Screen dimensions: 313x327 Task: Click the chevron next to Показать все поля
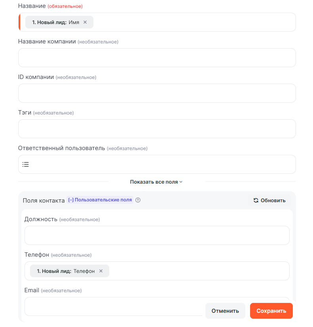(x=181, y=182)
